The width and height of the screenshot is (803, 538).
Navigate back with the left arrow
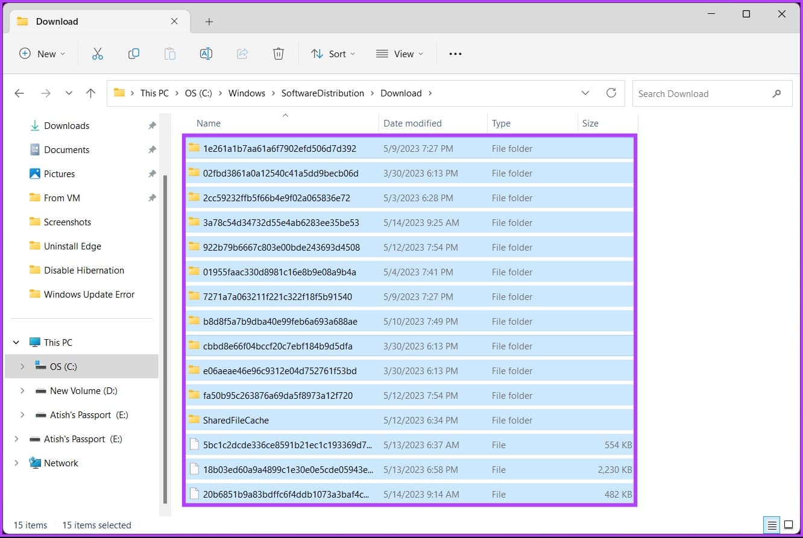pyautogui.click(x=19, y=93)
